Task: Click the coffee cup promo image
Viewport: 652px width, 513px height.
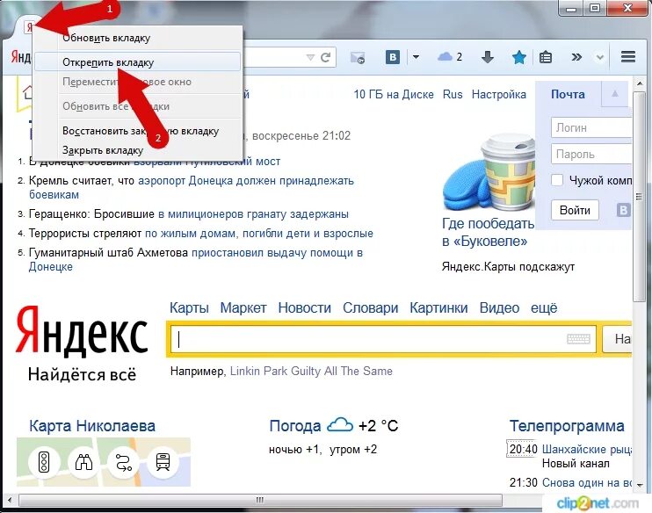Action: (x=489, y=173)
